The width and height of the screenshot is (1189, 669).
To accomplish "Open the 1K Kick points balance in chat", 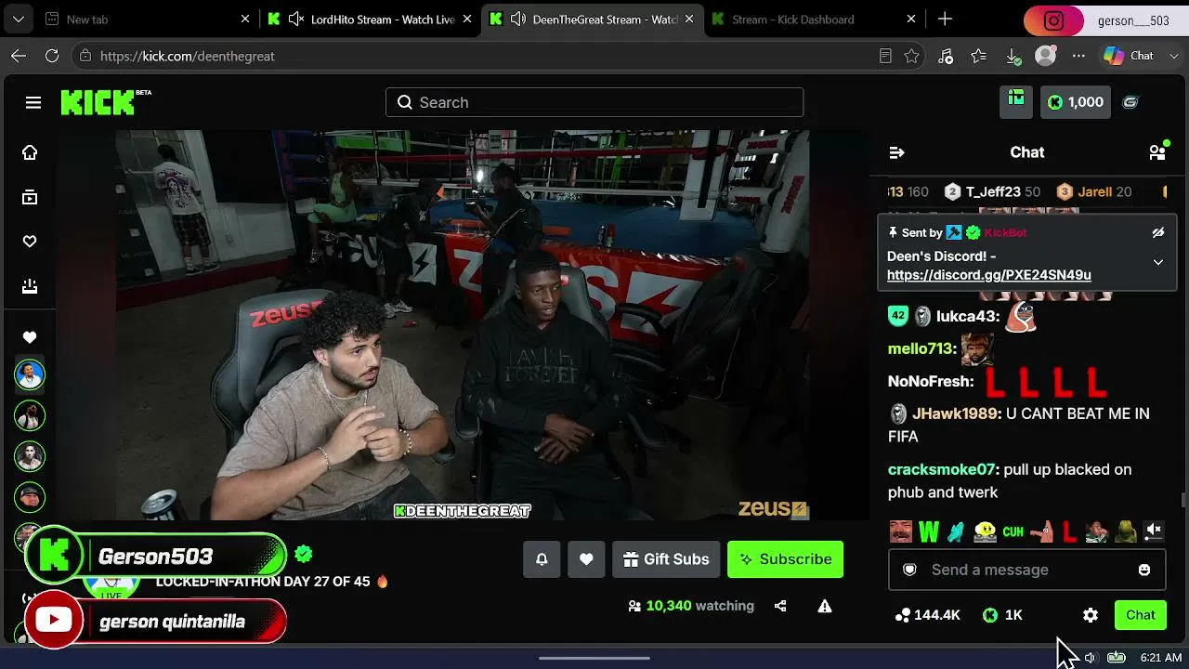I will tap(1002, 615).
